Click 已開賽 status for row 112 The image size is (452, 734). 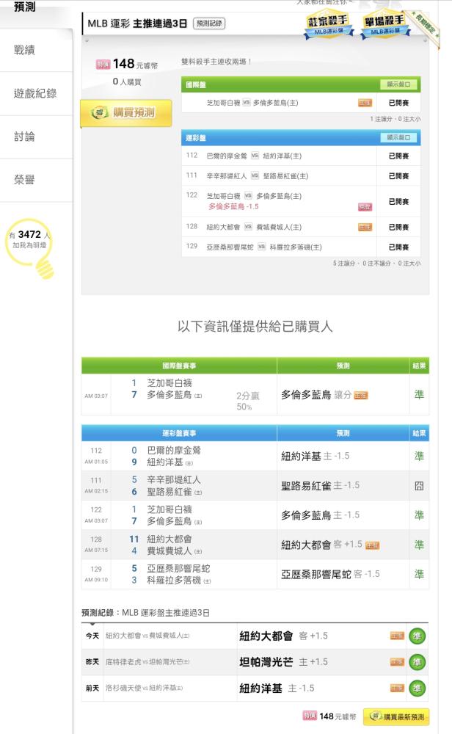398,156
